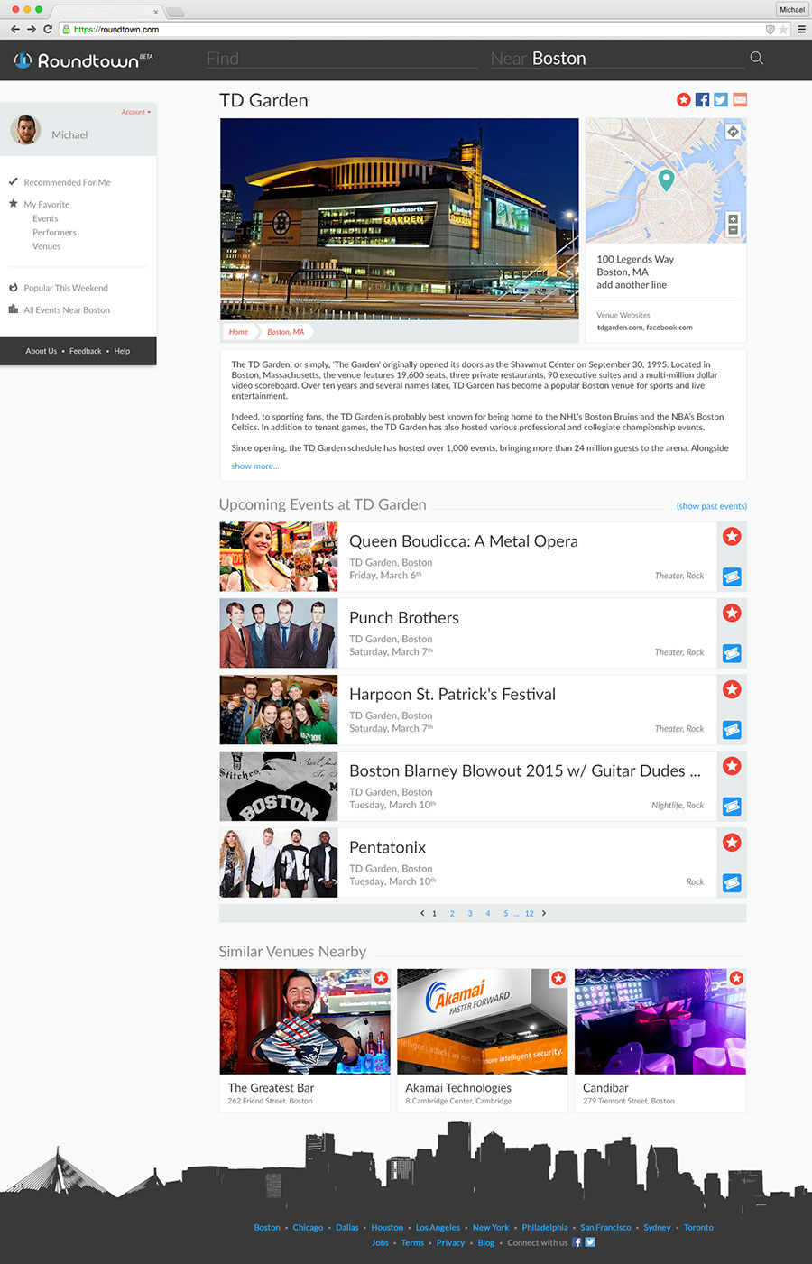Get tickets for Boston Blarney Blowout
Screen dimensions: 812x1264
732,807
